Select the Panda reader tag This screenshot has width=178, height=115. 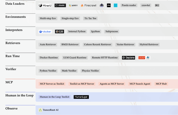coord(129,5)
